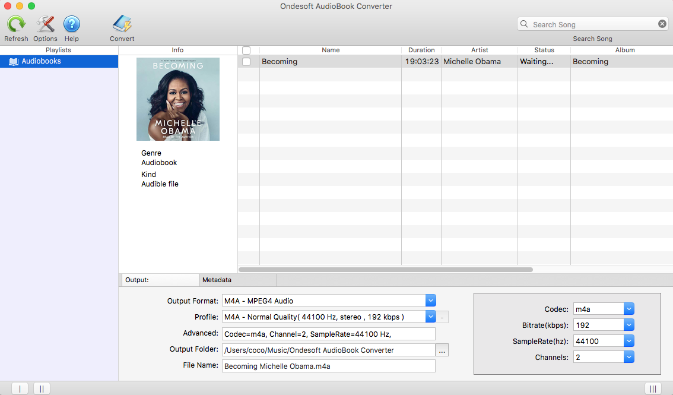Select the 19:03:23 duration cell
Image resolution: width=673 pixels, height=395 pixels.
(421, 61)
